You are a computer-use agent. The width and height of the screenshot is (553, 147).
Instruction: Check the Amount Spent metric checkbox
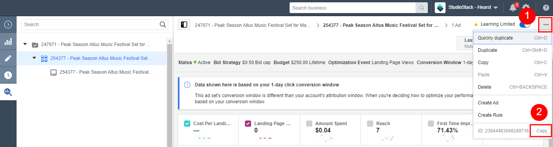pos(309,124)
